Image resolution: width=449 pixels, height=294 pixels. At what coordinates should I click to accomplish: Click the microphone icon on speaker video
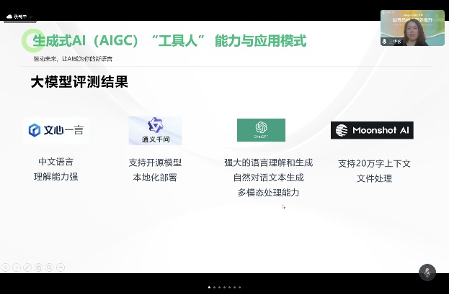tap(385, 42)
